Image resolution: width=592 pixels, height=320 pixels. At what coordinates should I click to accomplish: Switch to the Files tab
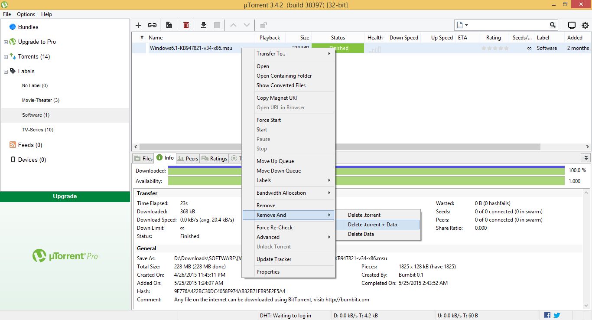pyautogui.click(x=143, y=158)
